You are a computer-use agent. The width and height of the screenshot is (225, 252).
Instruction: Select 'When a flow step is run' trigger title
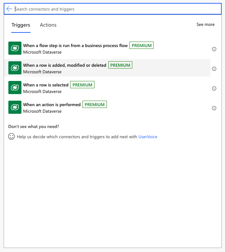[x=75, y=46]
